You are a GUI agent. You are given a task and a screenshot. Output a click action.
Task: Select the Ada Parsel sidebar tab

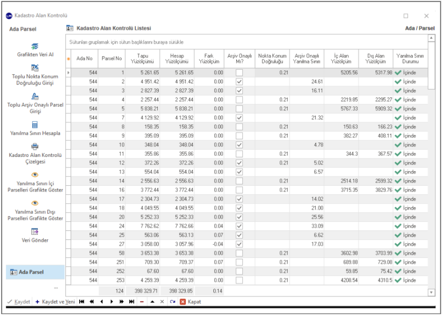pyautogui.click(x=35, y=272)
